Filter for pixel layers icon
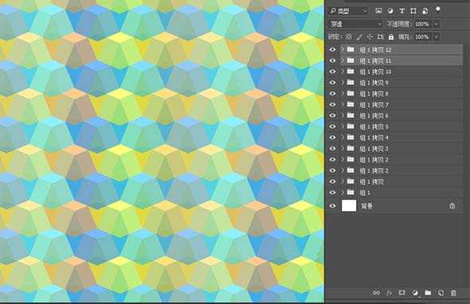 point(378,11)
